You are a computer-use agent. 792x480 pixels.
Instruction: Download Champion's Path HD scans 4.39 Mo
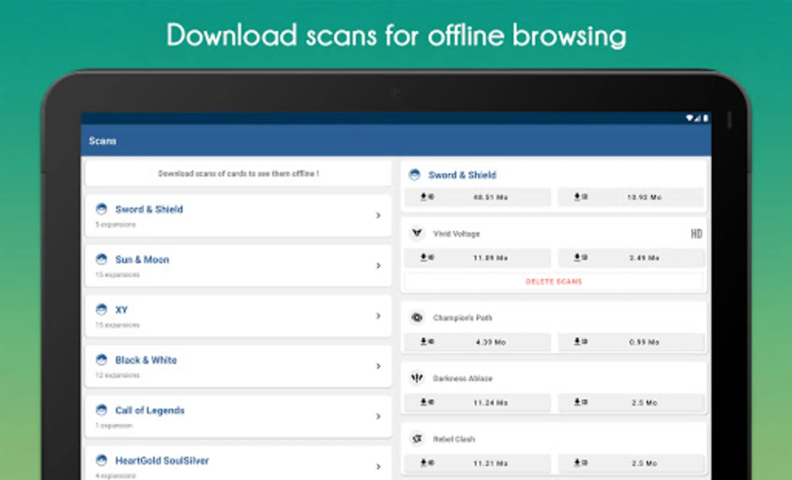coord(477,342)
